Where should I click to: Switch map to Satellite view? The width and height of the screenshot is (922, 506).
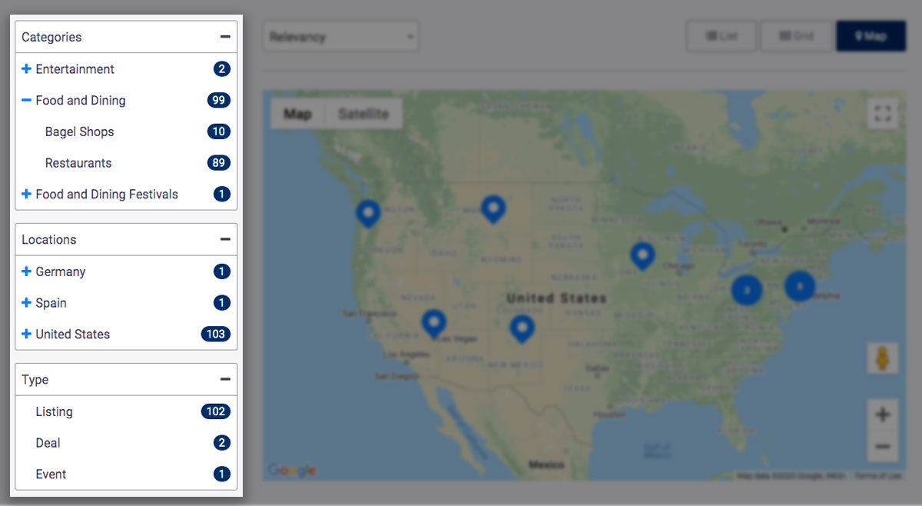click(x=363, y=114)
